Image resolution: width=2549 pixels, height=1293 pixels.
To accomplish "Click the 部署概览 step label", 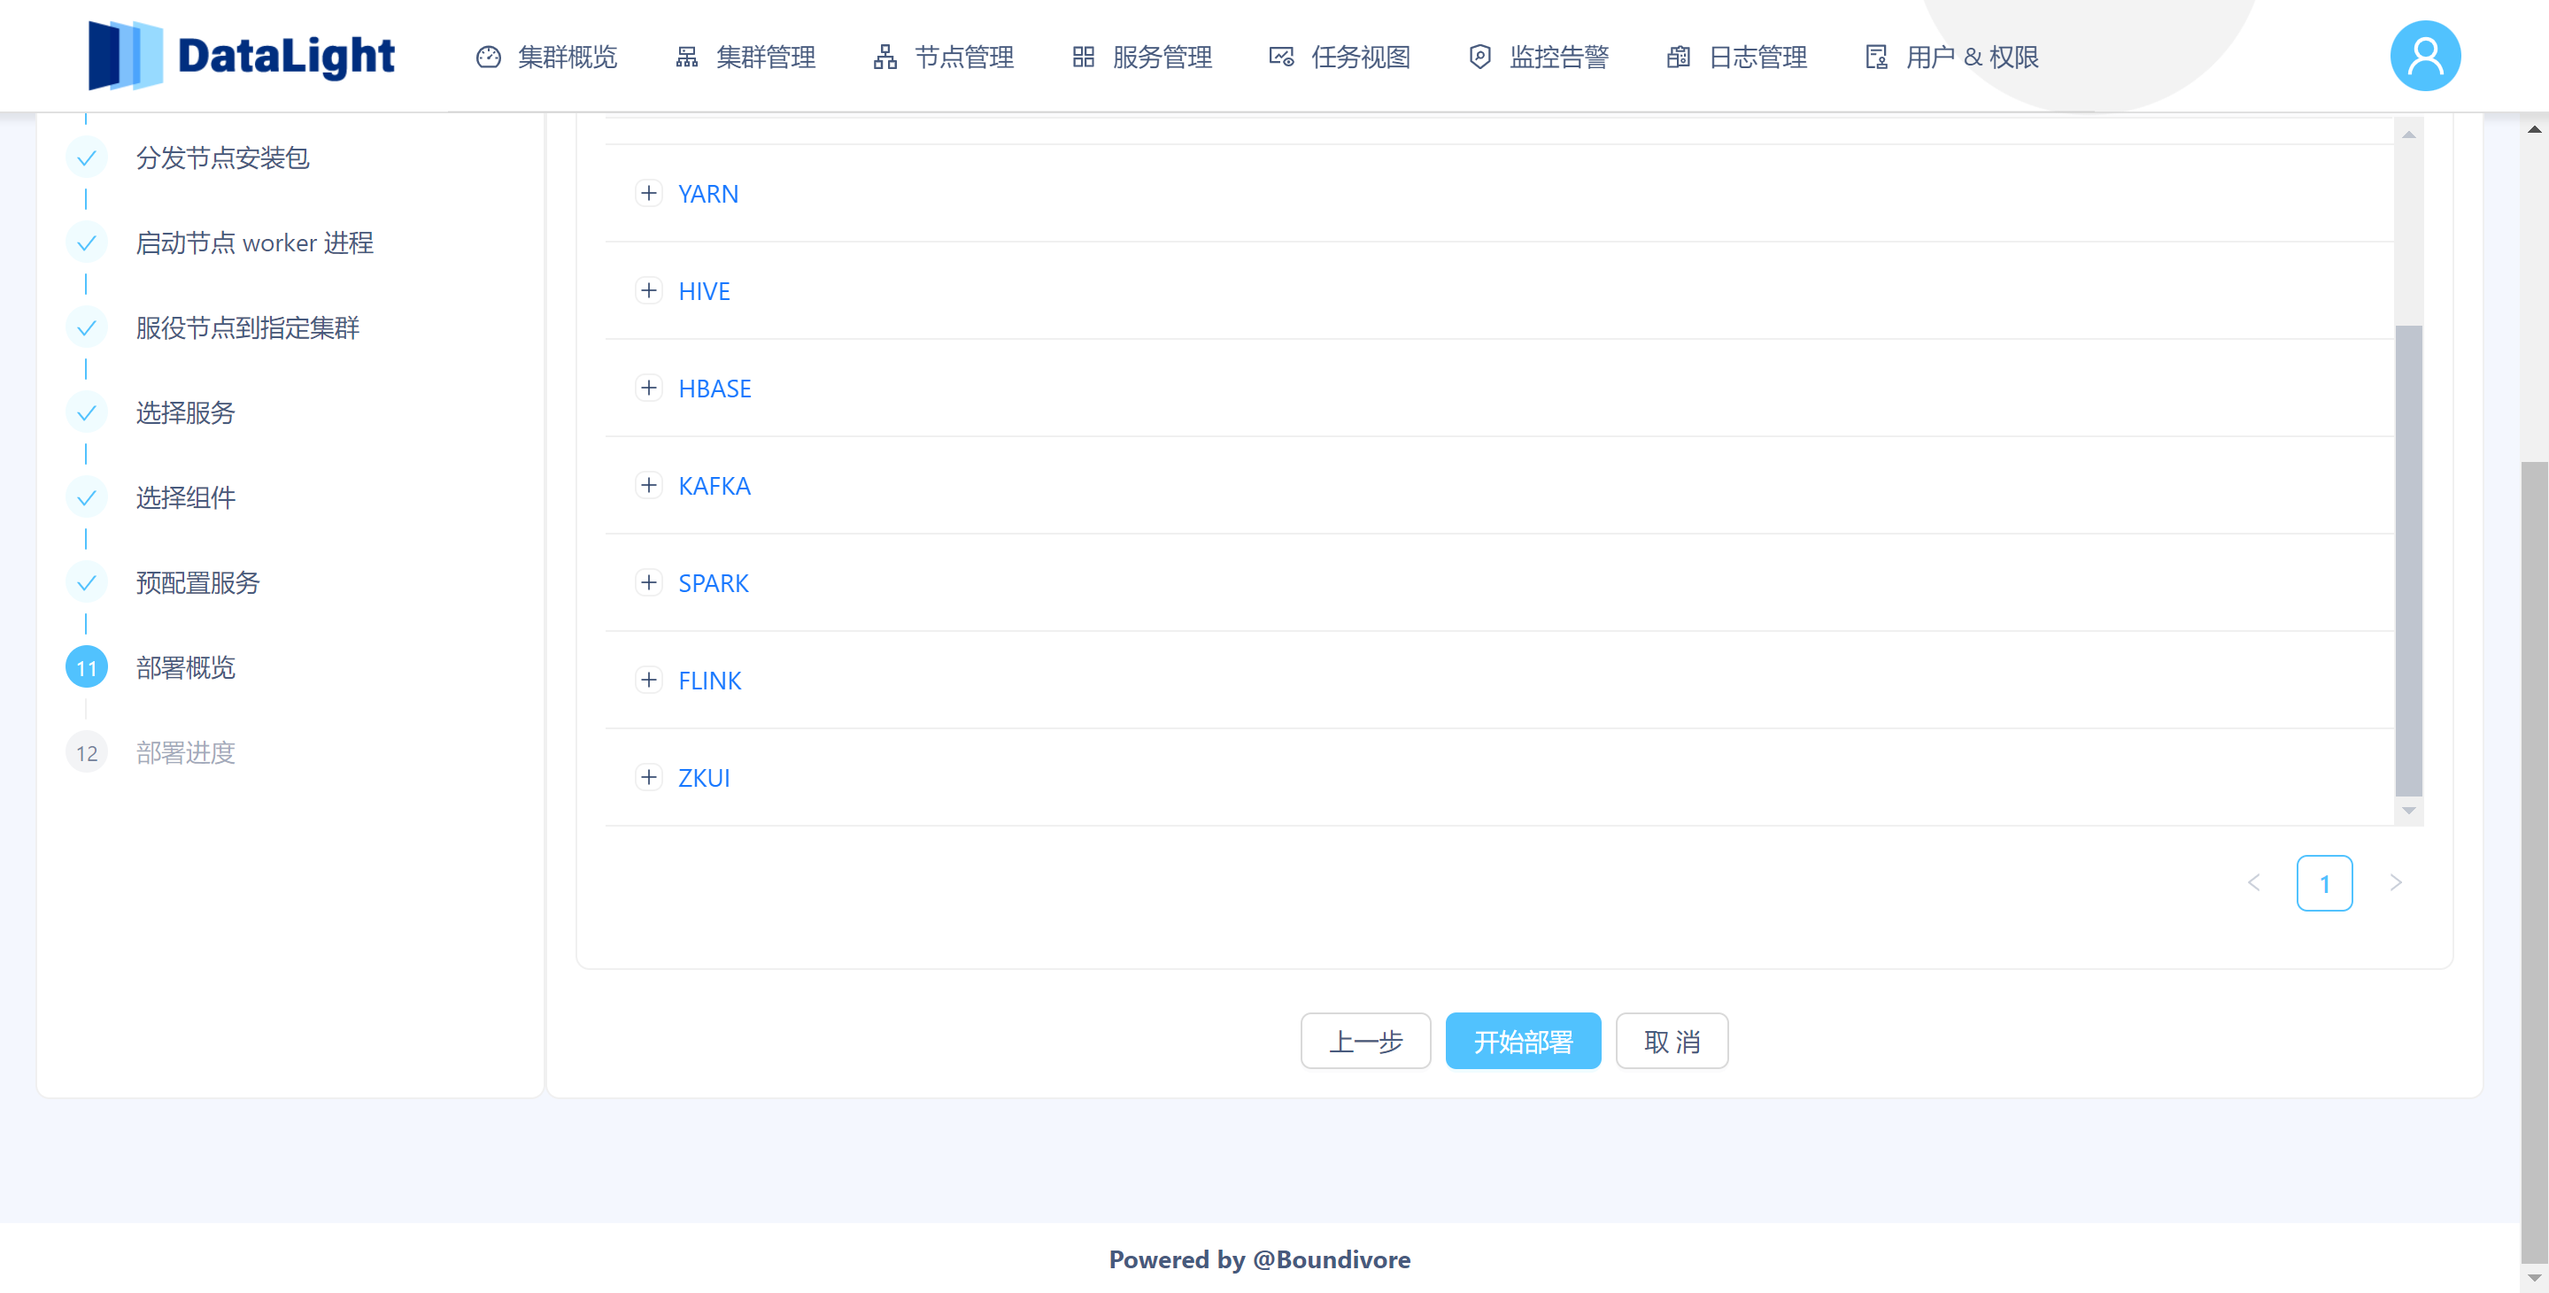I will pos(186,668).
